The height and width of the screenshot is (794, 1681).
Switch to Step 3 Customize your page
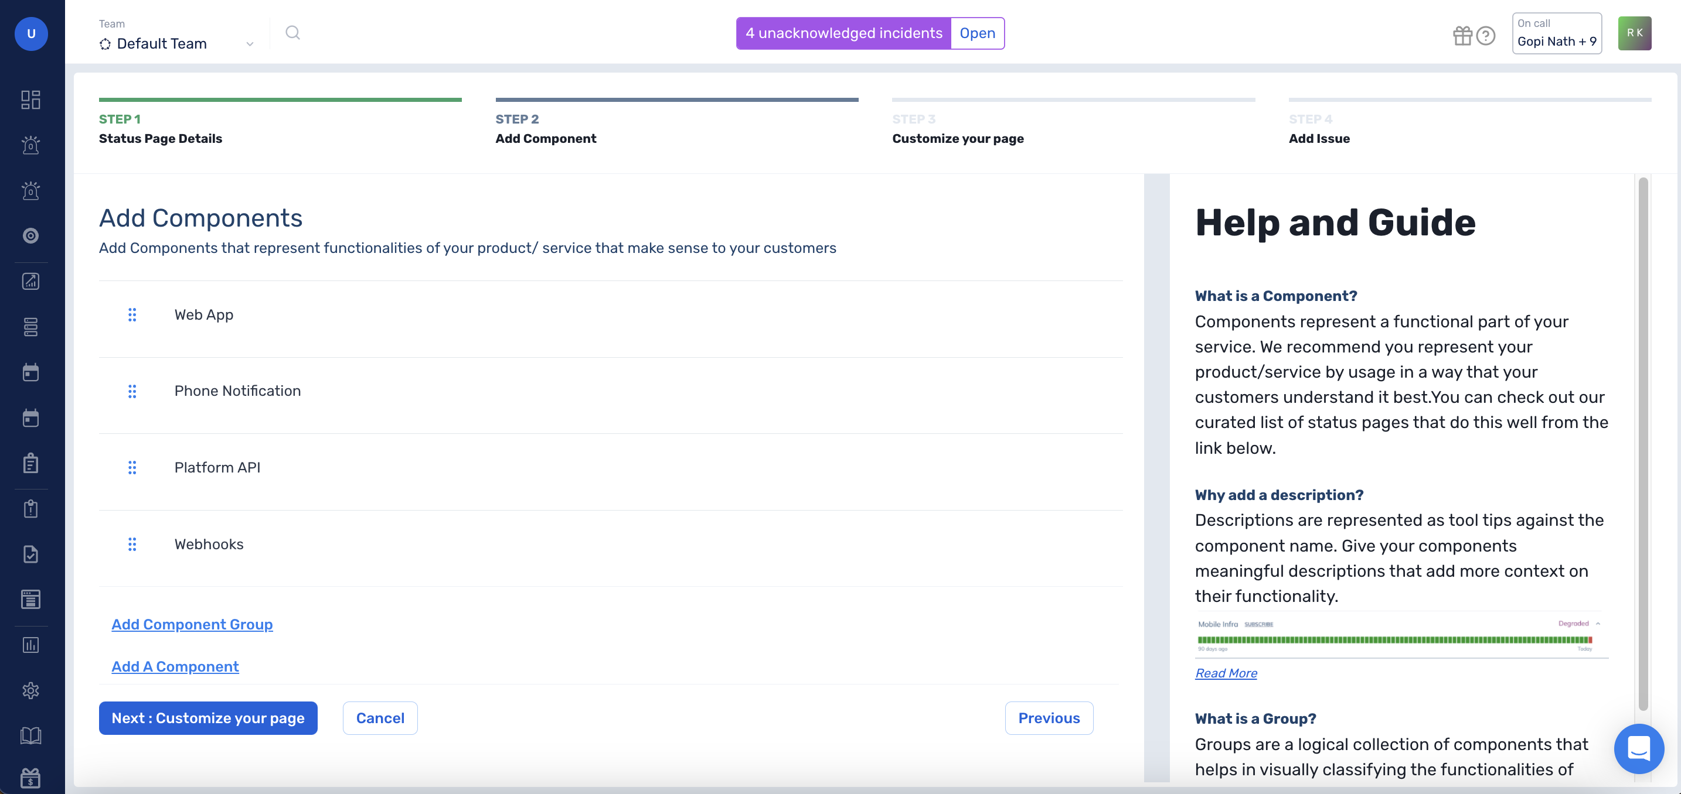tap(957, 138)
